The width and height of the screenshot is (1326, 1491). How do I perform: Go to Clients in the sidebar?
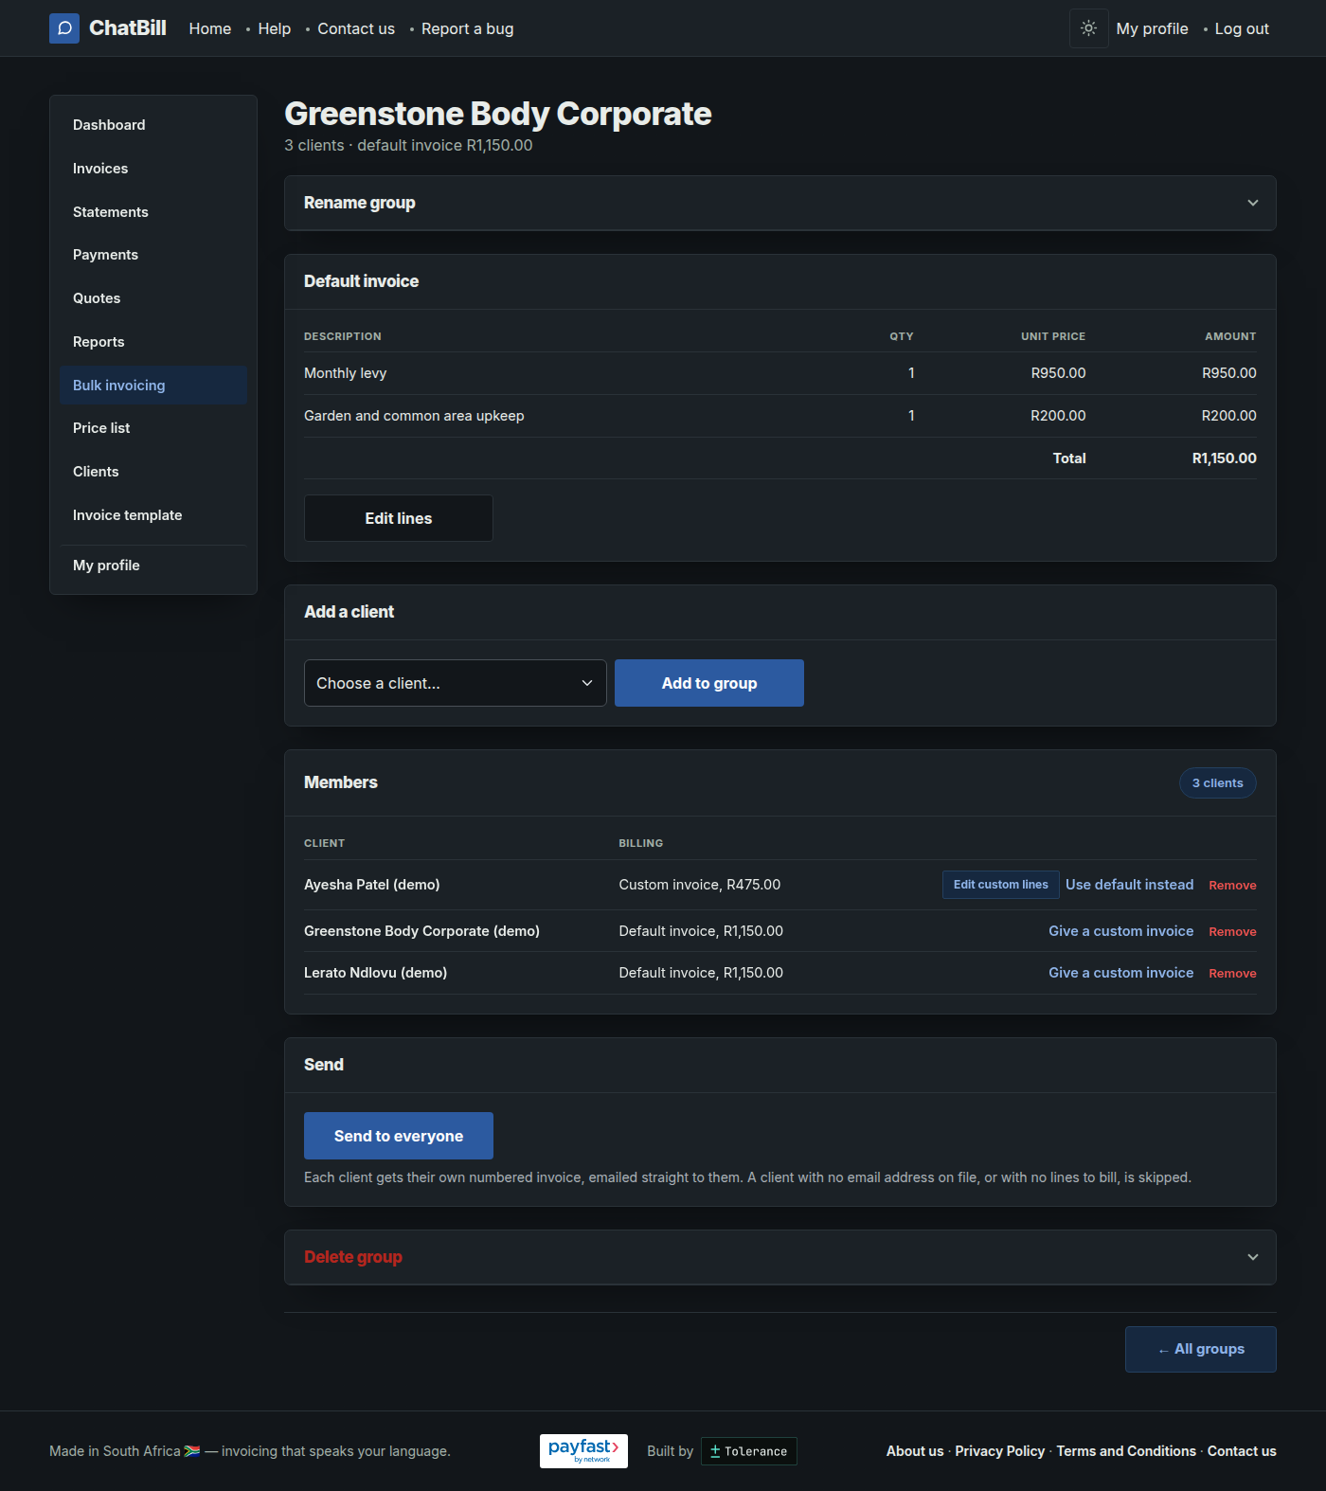tap(153, 472)
